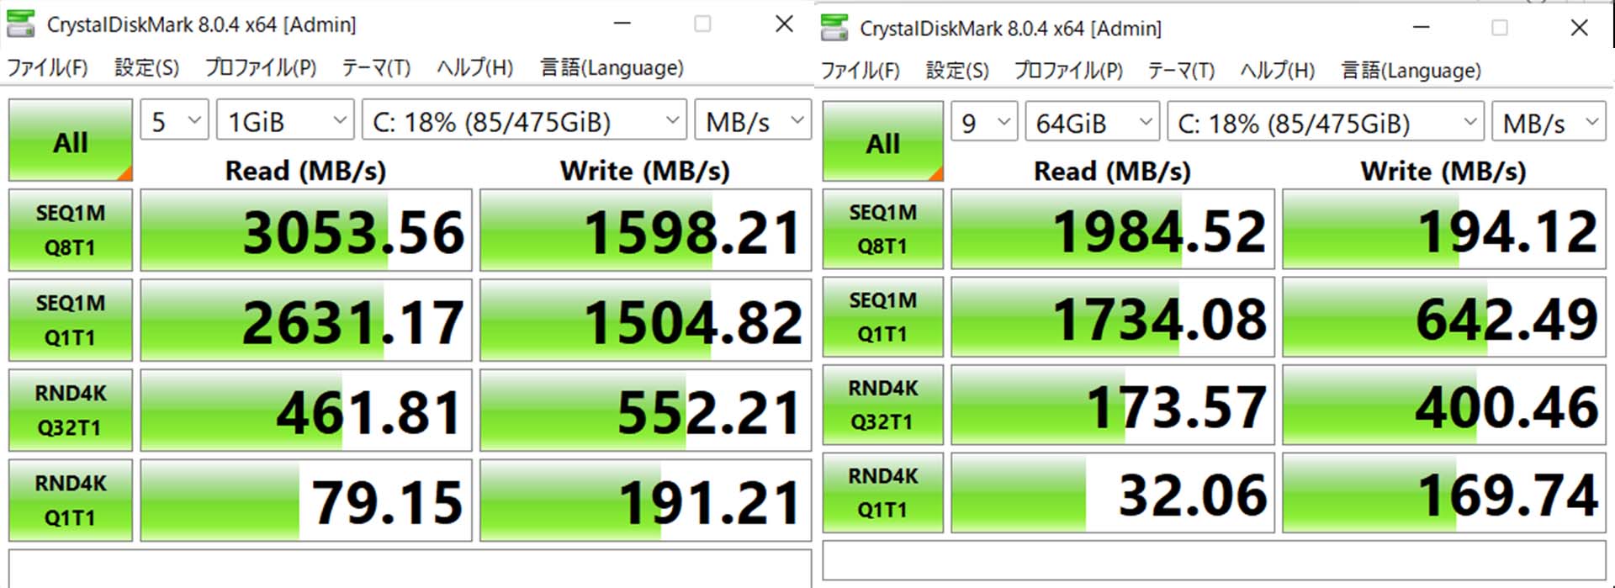Click write result 400.46 in right window
Image resolution: width=1615 pixels, height=588 pixels.
(1444, 405)
